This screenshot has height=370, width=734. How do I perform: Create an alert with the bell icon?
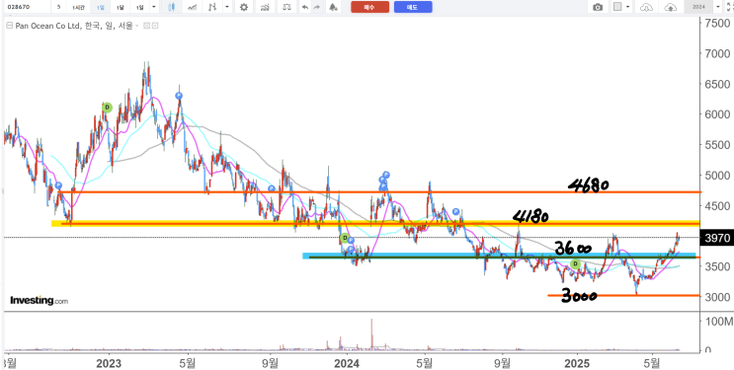coord(333,7)
